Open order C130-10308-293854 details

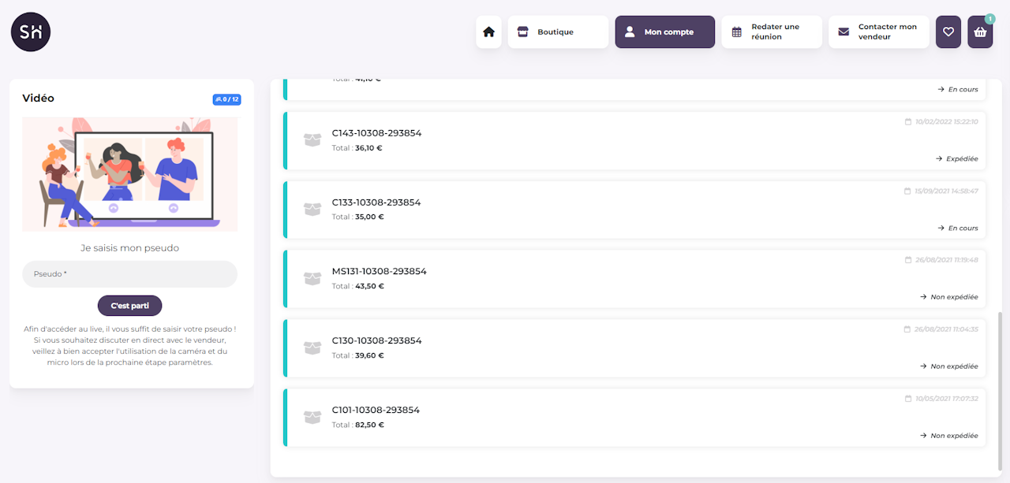click(x=376, y=341)
